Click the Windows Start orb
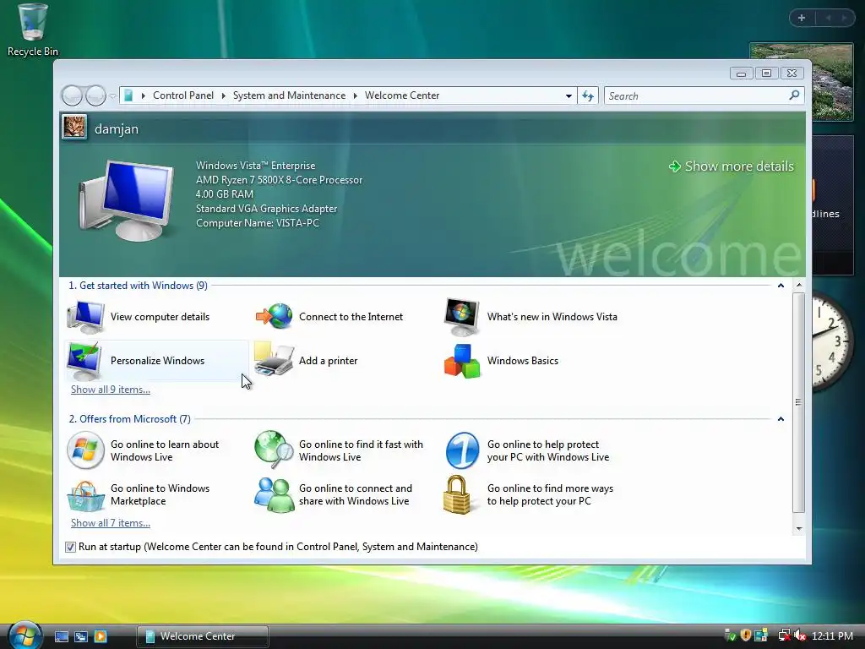 24,635
